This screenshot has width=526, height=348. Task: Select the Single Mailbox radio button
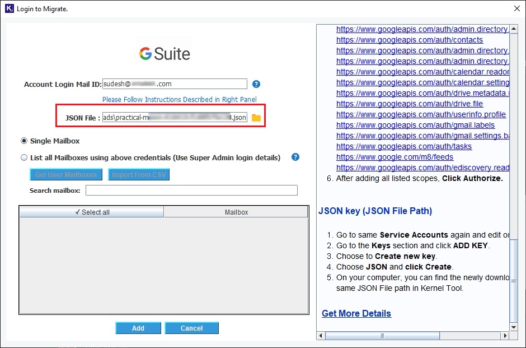click(24, 141)
